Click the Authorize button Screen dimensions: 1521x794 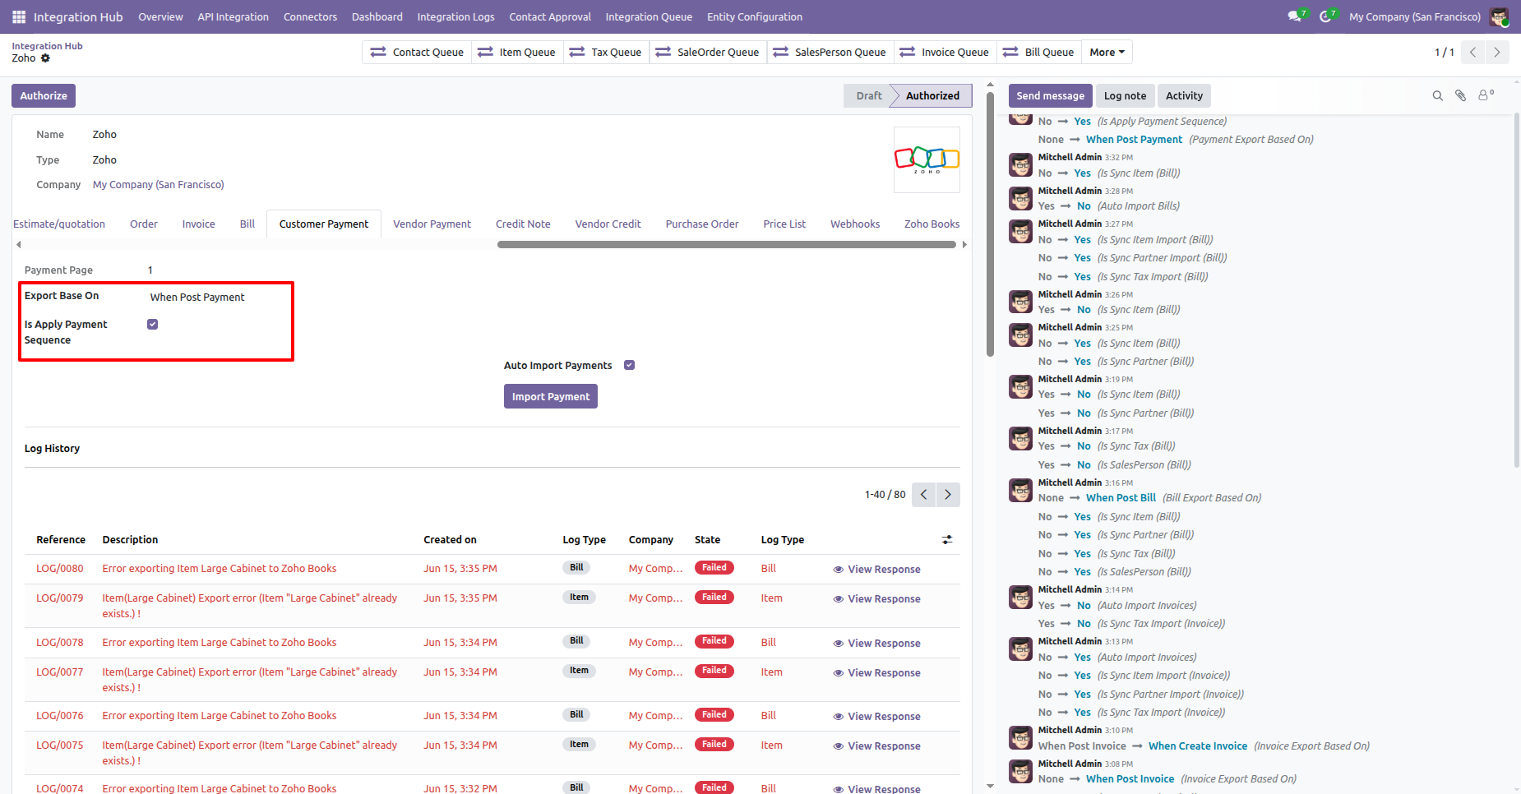click(x=44, y=95)
